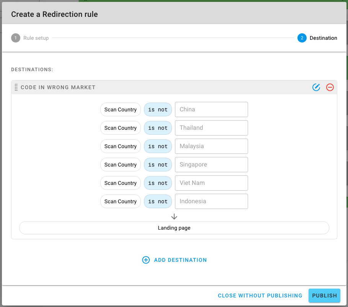Remove the Code in Wrong Market destination
The height and width of the screenshot is (307, 348).
tap(330, 87)
